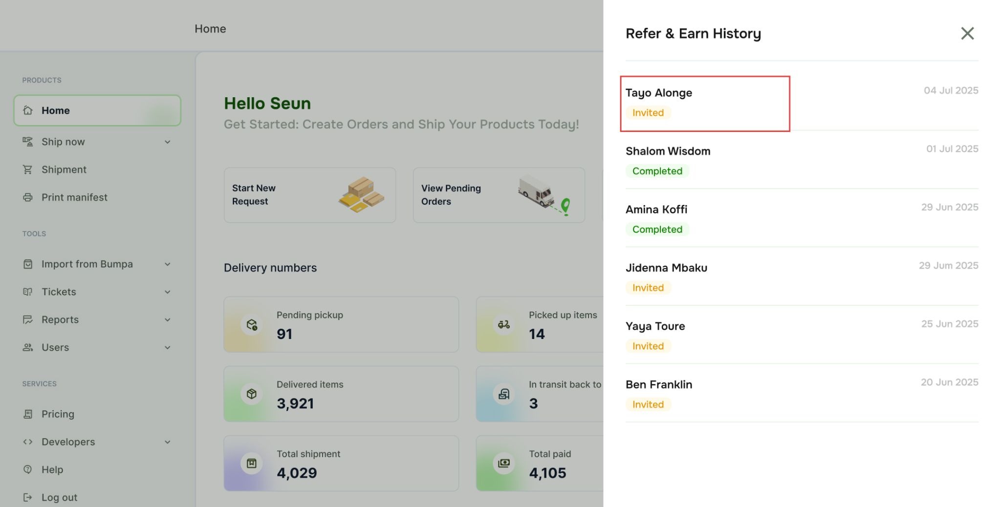
Task: Select the Shalom Wisdom referral entry
Action: click(x=668, y=151)
